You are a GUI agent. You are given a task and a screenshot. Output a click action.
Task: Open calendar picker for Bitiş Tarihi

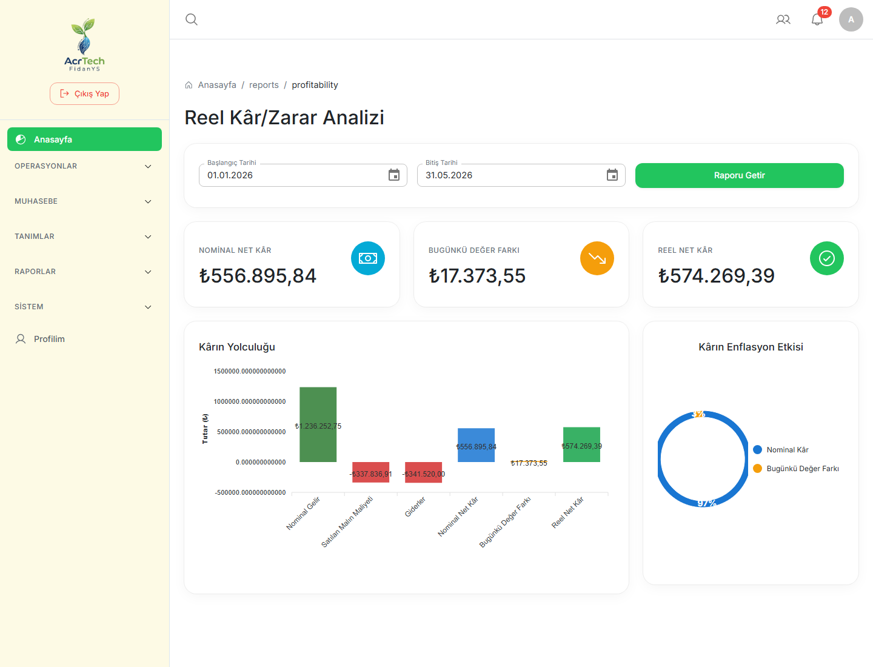[612, 175]
